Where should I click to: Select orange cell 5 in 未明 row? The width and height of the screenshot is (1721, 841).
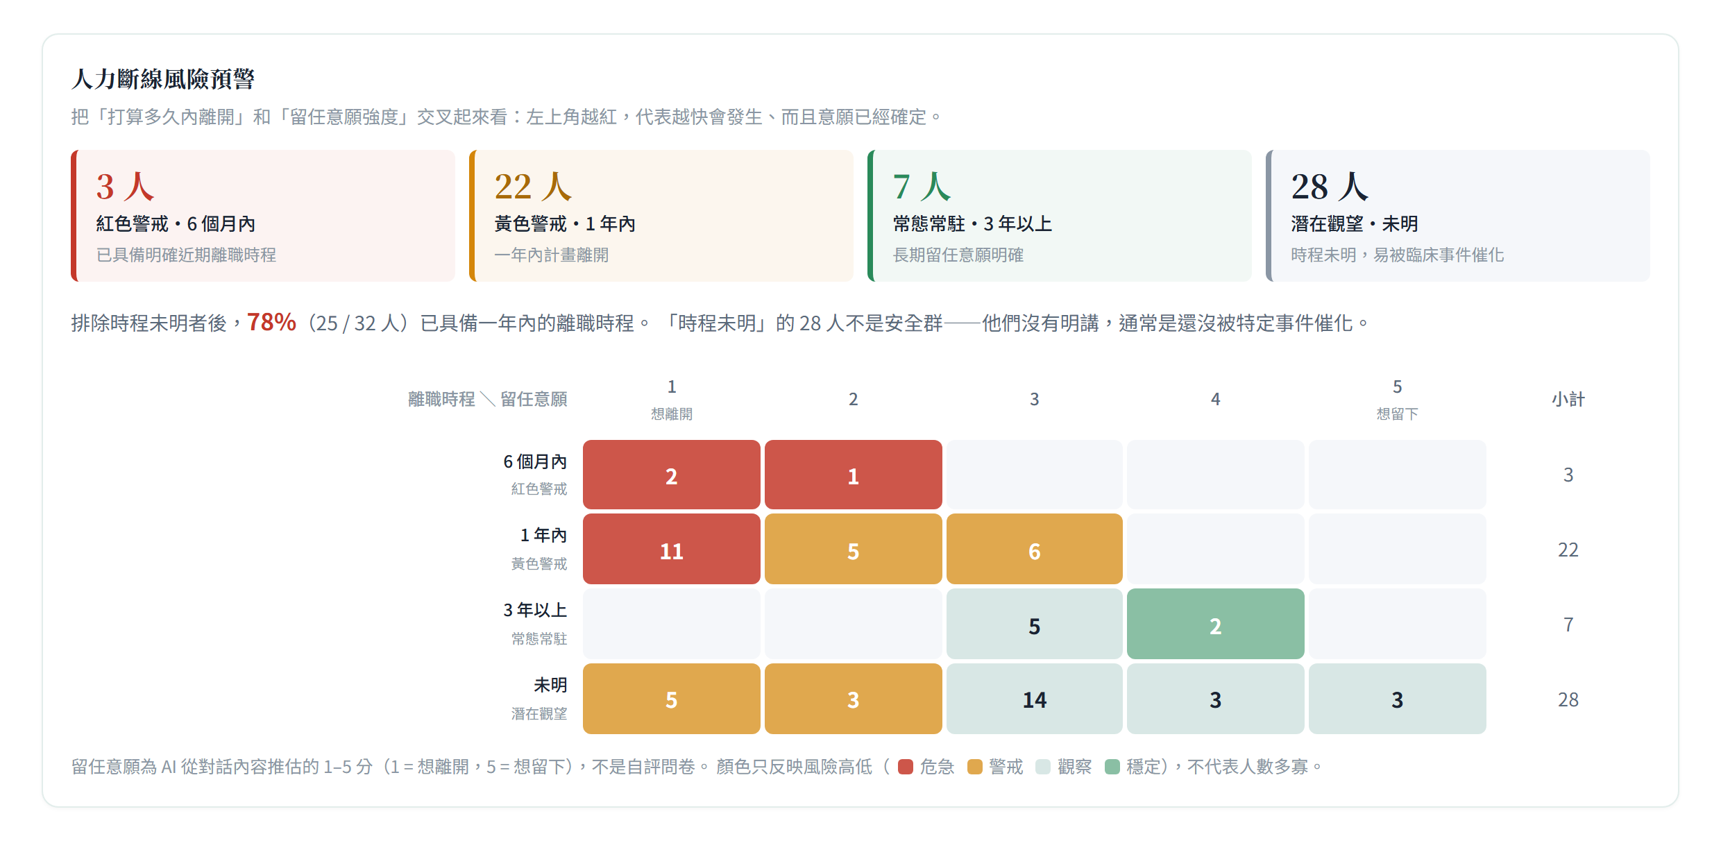(x=672, y=699)
